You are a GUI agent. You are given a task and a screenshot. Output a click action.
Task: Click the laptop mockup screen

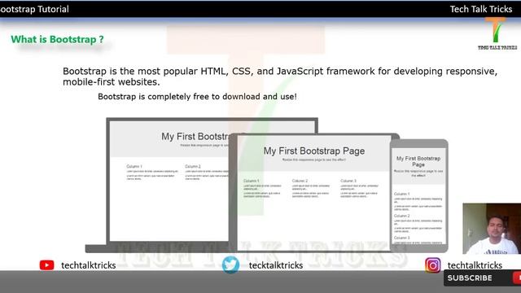coord(169,181)
